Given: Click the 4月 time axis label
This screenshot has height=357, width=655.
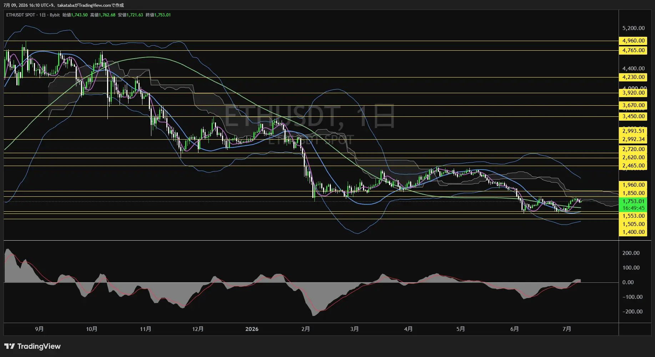Looking at the screenshot, I should point(408,329).
